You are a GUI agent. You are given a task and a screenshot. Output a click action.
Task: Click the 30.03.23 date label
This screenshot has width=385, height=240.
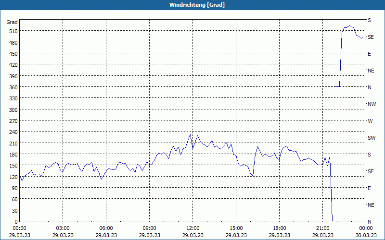pos(366,235)
